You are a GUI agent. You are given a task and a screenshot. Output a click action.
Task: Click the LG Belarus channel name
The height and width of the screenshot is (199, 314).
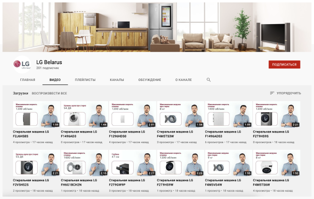click(49, 62)
